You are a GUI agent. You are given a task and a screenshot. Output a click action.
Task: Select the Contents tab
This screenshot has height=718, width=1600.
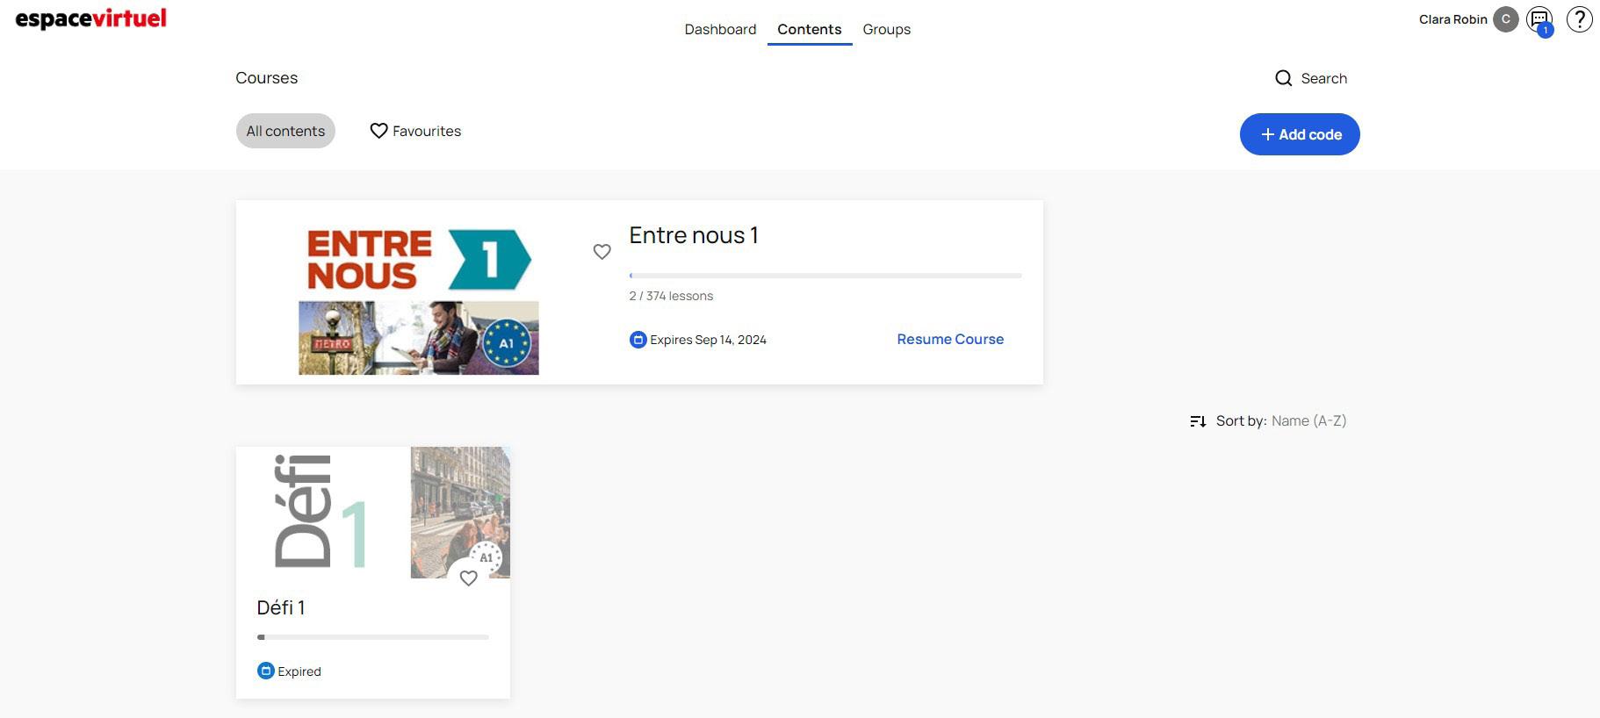[809, 29]
